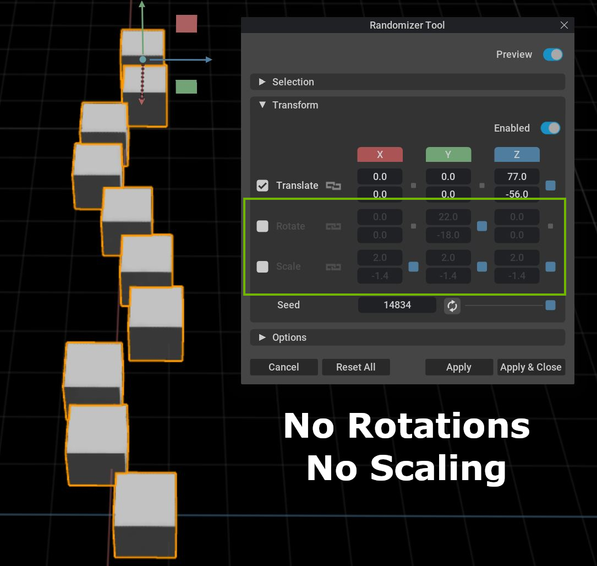Toggle the Transform Enabled switch
This screenshot has width=597, height=566.
pyautogui.click(x=550, y=128)
